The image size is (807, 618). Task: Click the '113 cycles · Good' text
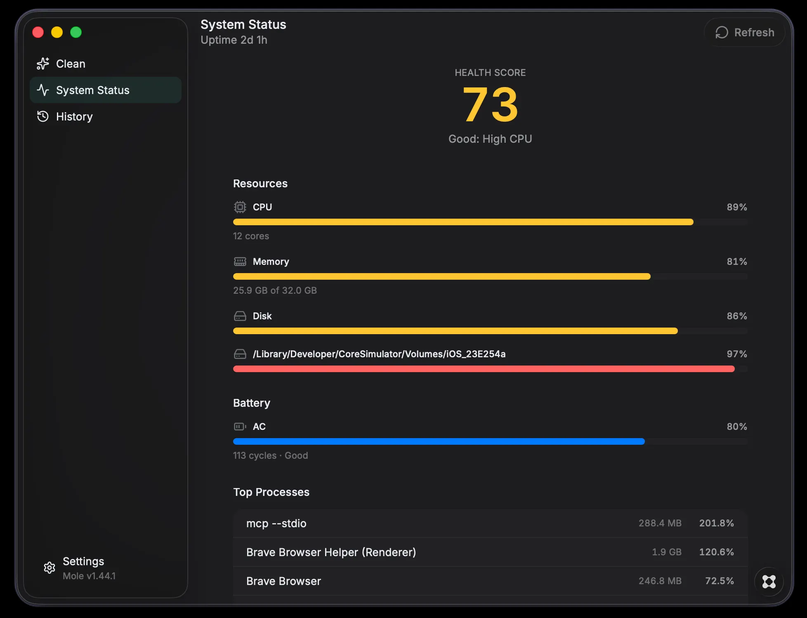(271, 455)
